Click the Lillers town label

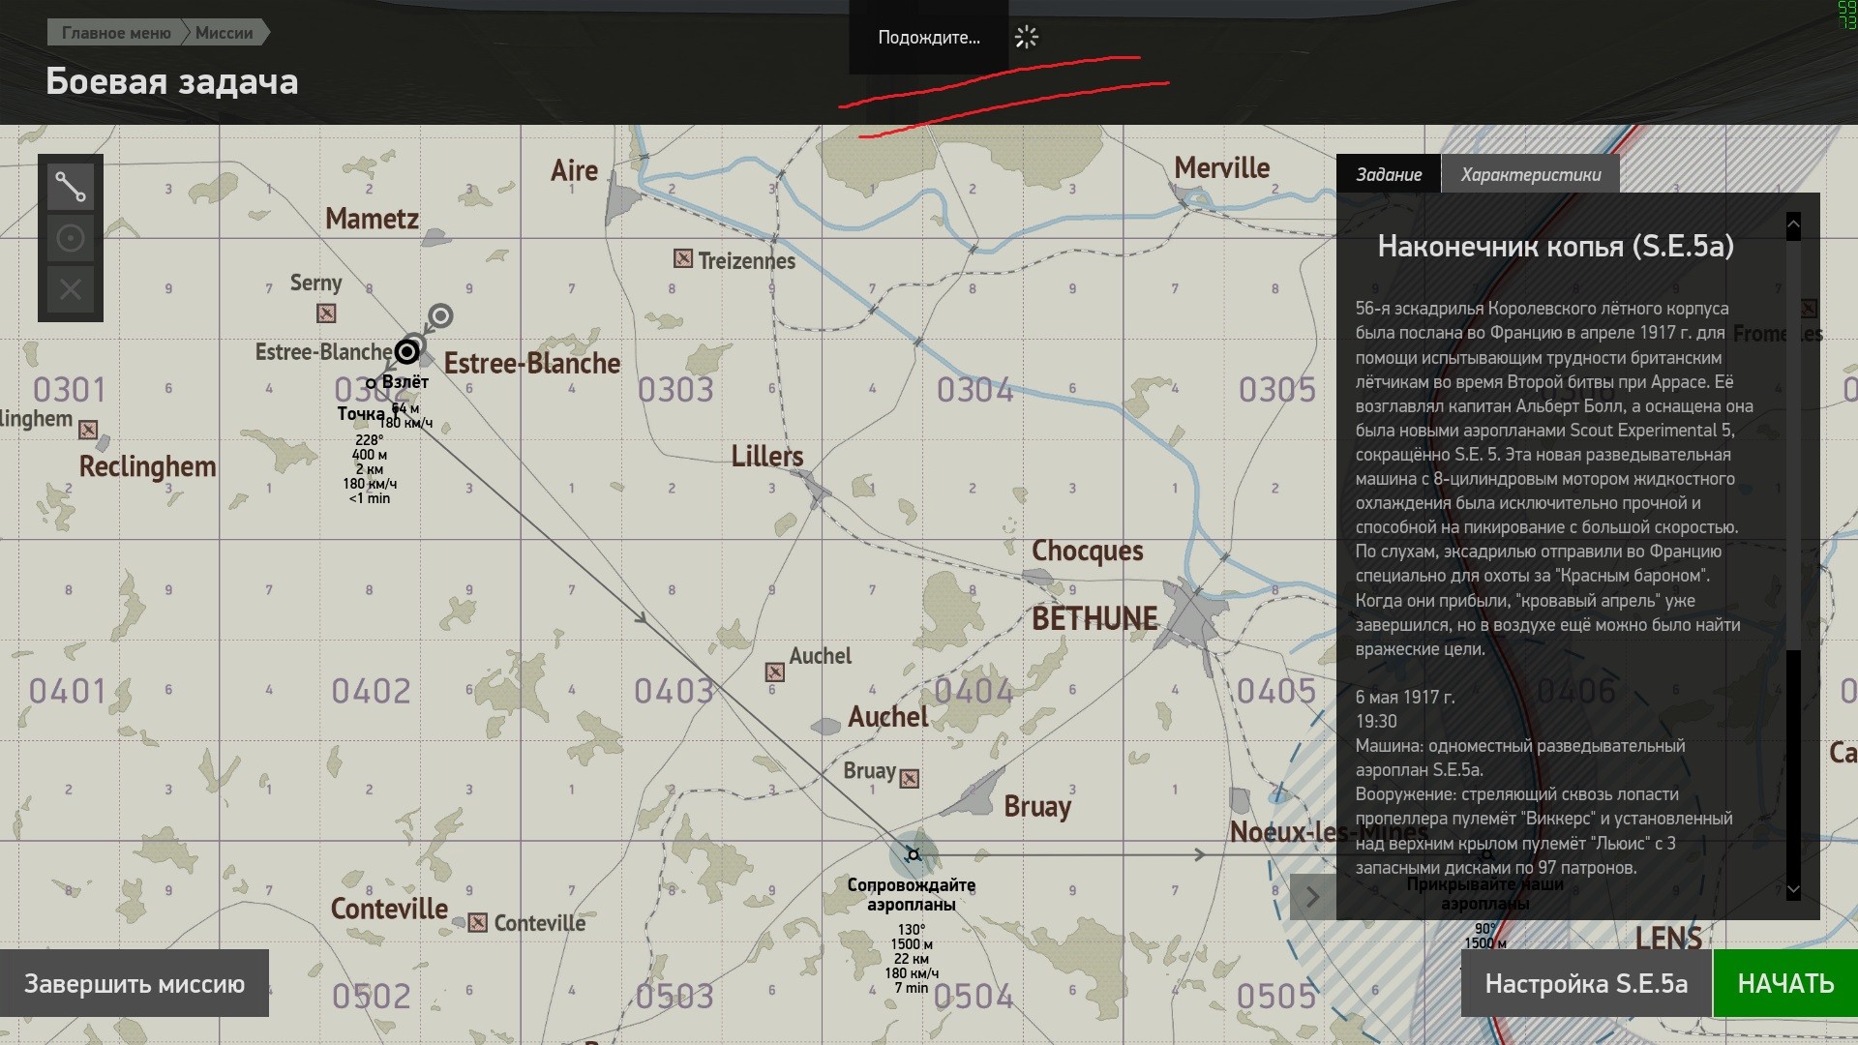(x=767, y=456)
